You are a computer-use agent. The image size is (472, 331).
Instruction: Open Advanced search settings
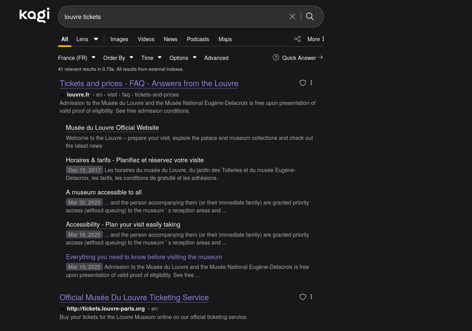pyautogui.click(x=216, y=58)
